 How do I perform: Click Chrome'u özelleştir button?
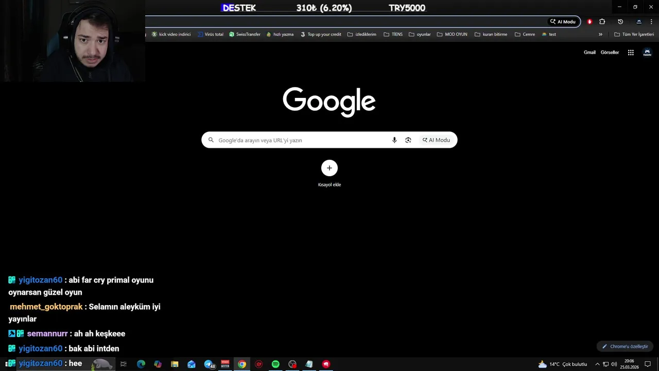[625, 347]
